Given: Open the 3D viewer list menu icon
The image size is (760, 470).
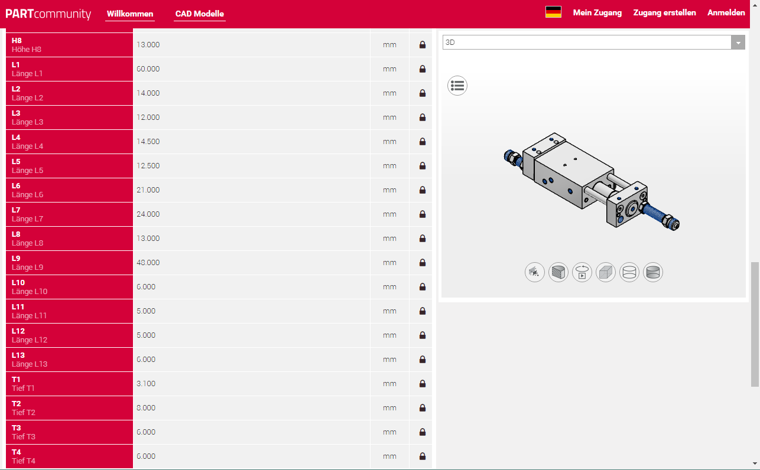Looking at the screenshot, I should [x=457, y=86].
